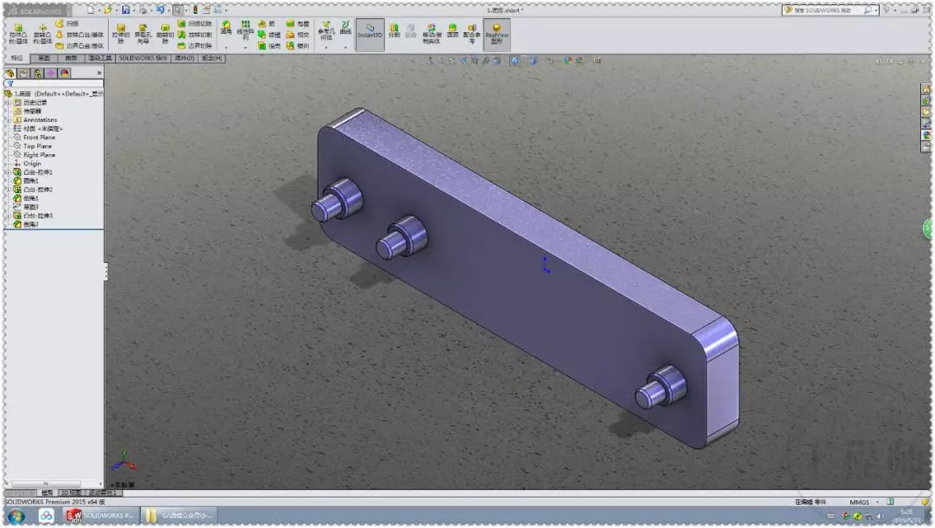The image size is (935, 528).
Task: Open the FeatureManager design tree panel tab
Action: click(10, 73)
